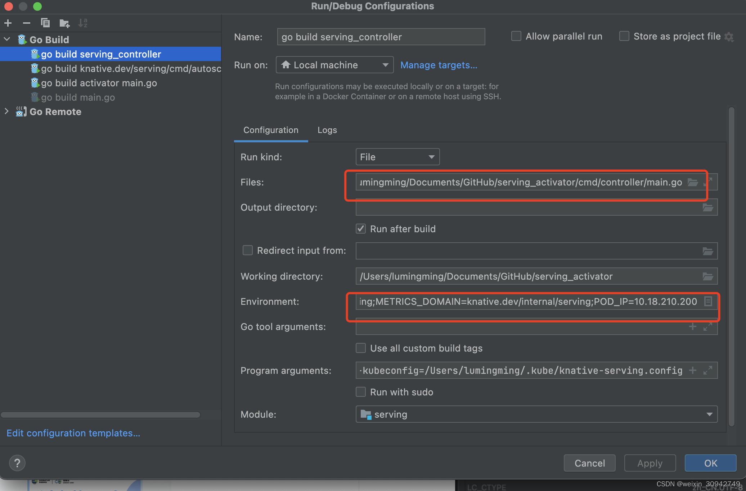Enable Run with sudo
The image size is (746, 491).
[360, 392]
